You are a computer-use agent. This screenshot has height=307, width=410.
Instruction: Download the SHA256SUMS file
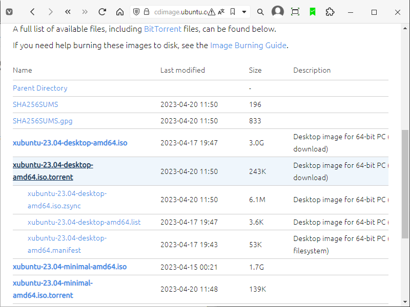click(35, 104)
